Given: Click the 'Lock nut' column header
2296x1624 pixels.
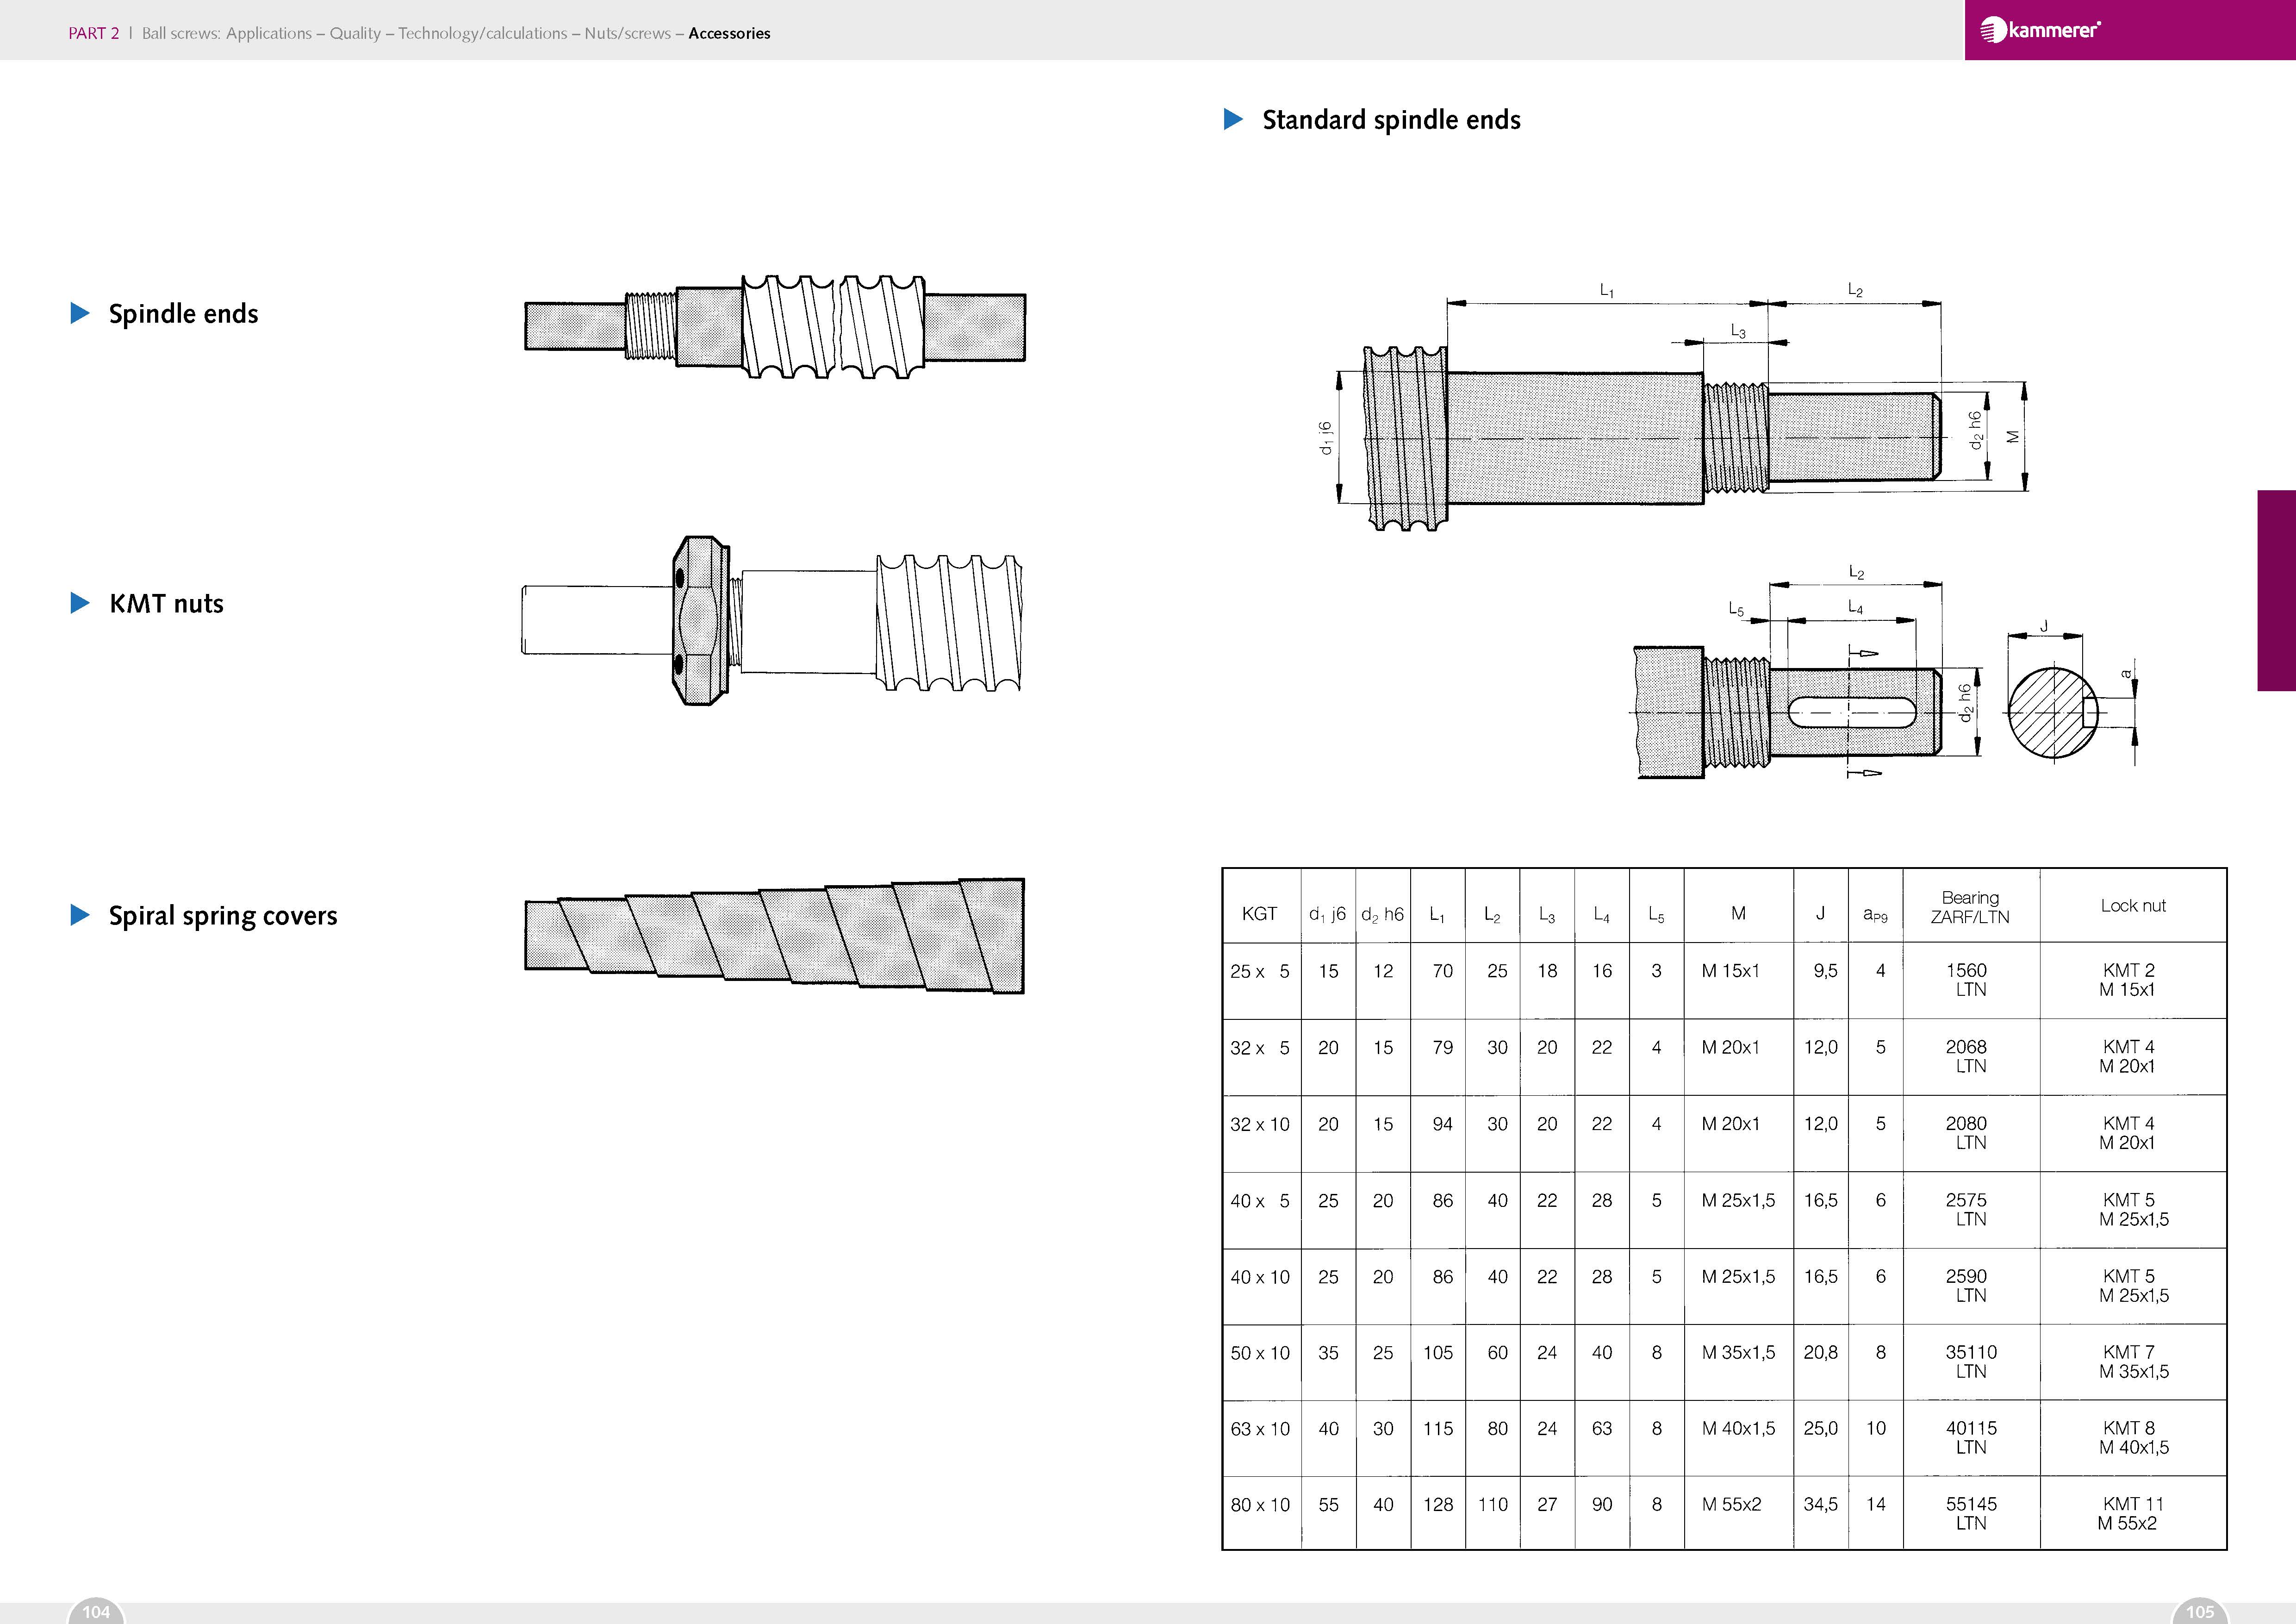Looking at the screenshot, I should [x=2133, y=905].
